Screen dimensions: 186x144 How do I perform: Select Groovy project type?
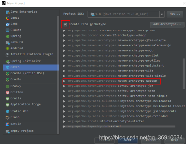tap(30, 86)
